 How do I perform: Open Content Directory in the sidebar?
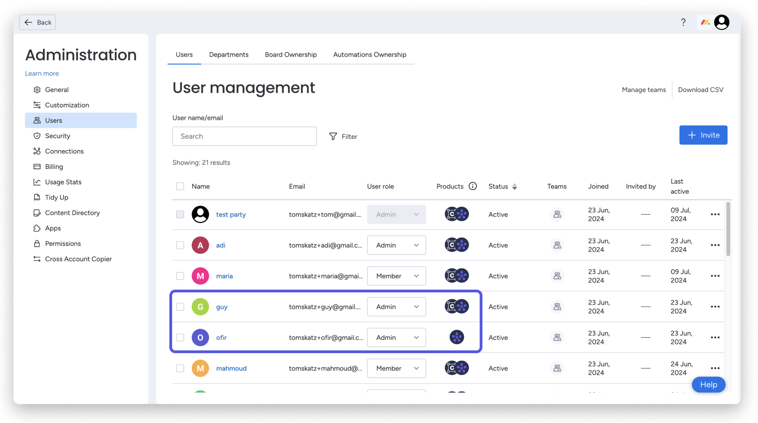click(81, 213)
